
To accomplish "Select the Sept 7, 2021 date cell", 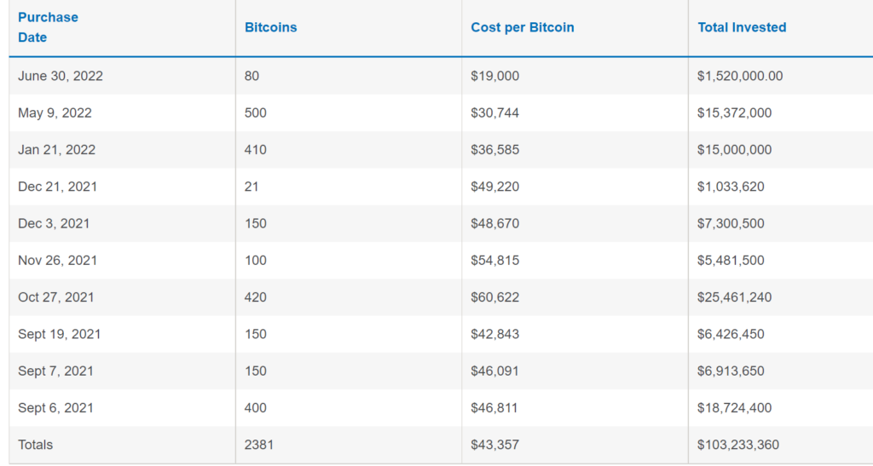I will click(x=55, y=371).
